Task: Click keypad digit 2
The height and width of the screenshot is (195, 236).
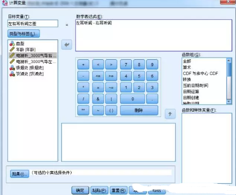Action: pos(139,88)
